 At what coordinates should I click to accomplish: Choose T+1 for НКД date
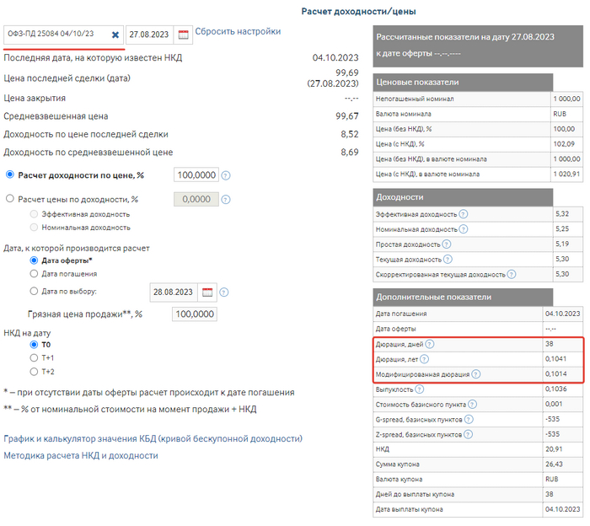click(x=34, y=357)
